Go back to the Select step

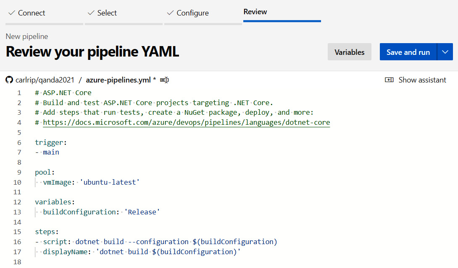[x=106, y=13]
